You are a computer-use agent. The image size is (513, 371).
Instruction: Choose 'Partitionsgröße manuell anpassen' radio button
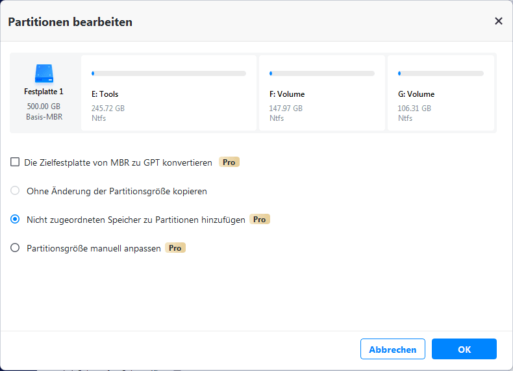15,248
